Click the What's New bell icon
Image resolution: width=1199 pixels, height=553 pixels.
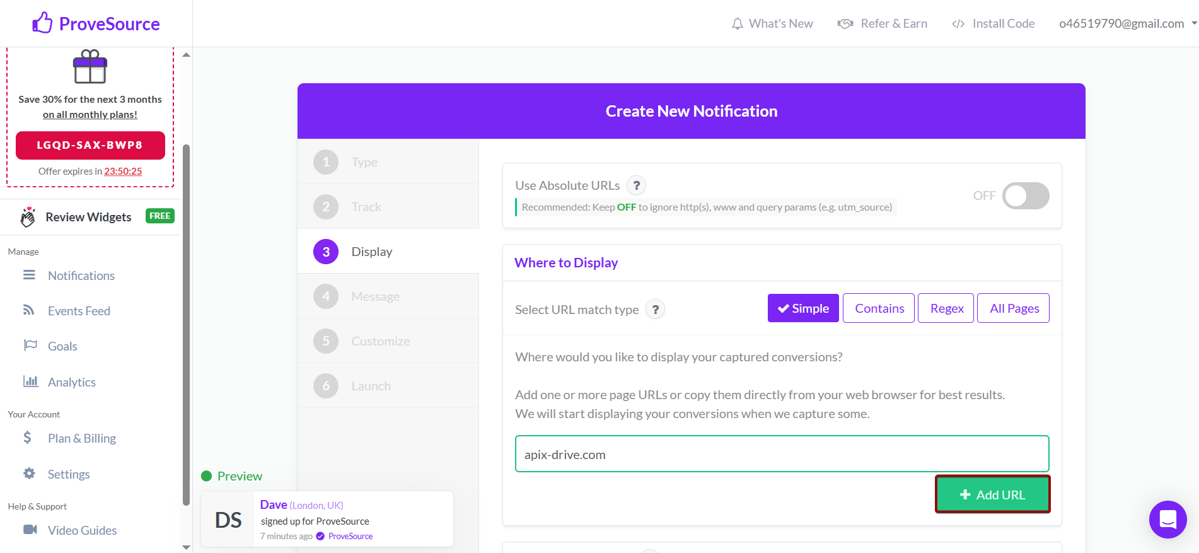click(737, 24)
